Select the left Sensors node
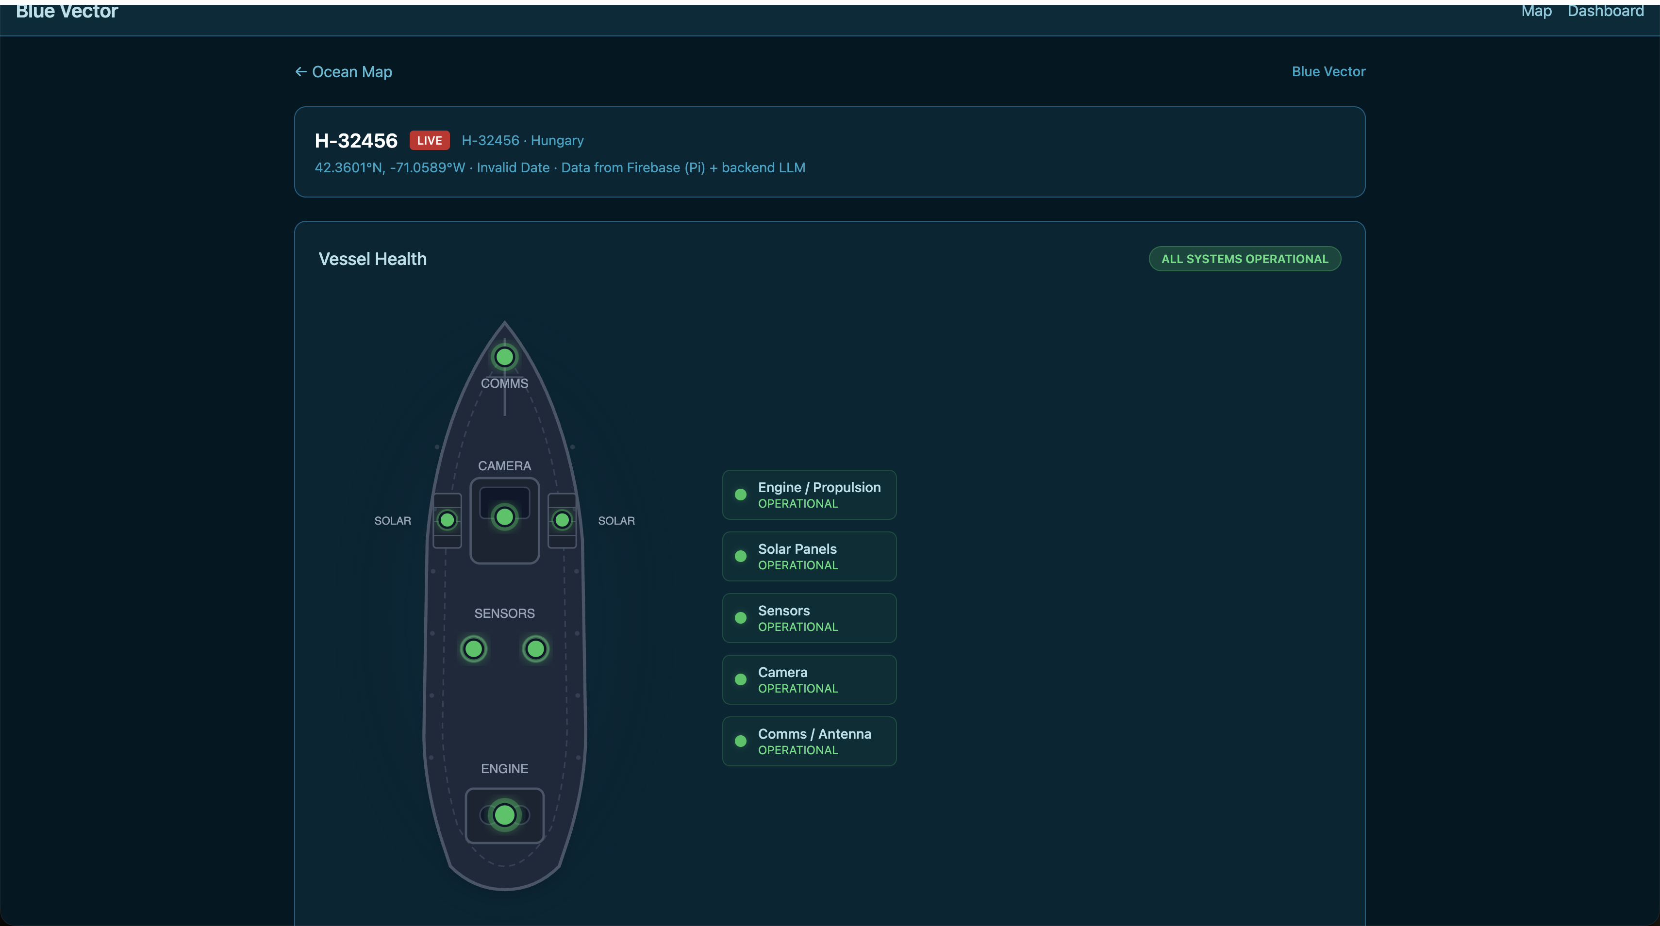This screenshot has height=926, width=1660. (474, 648)
